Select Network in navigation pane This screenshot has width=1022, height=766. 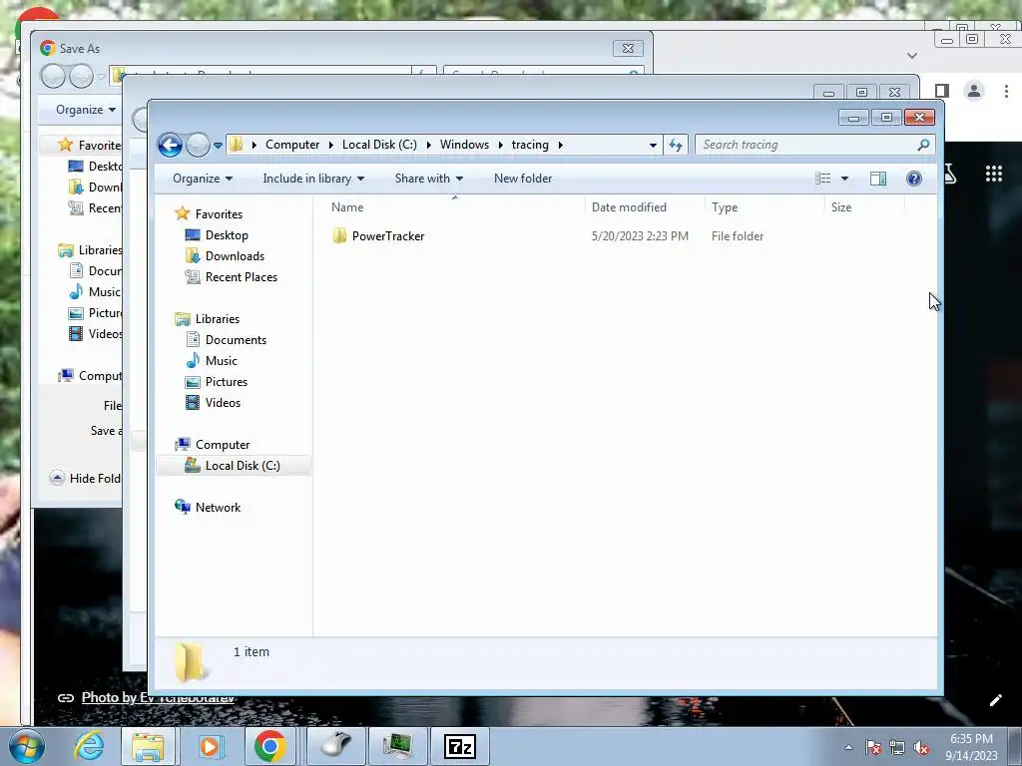tap(218, 508)
